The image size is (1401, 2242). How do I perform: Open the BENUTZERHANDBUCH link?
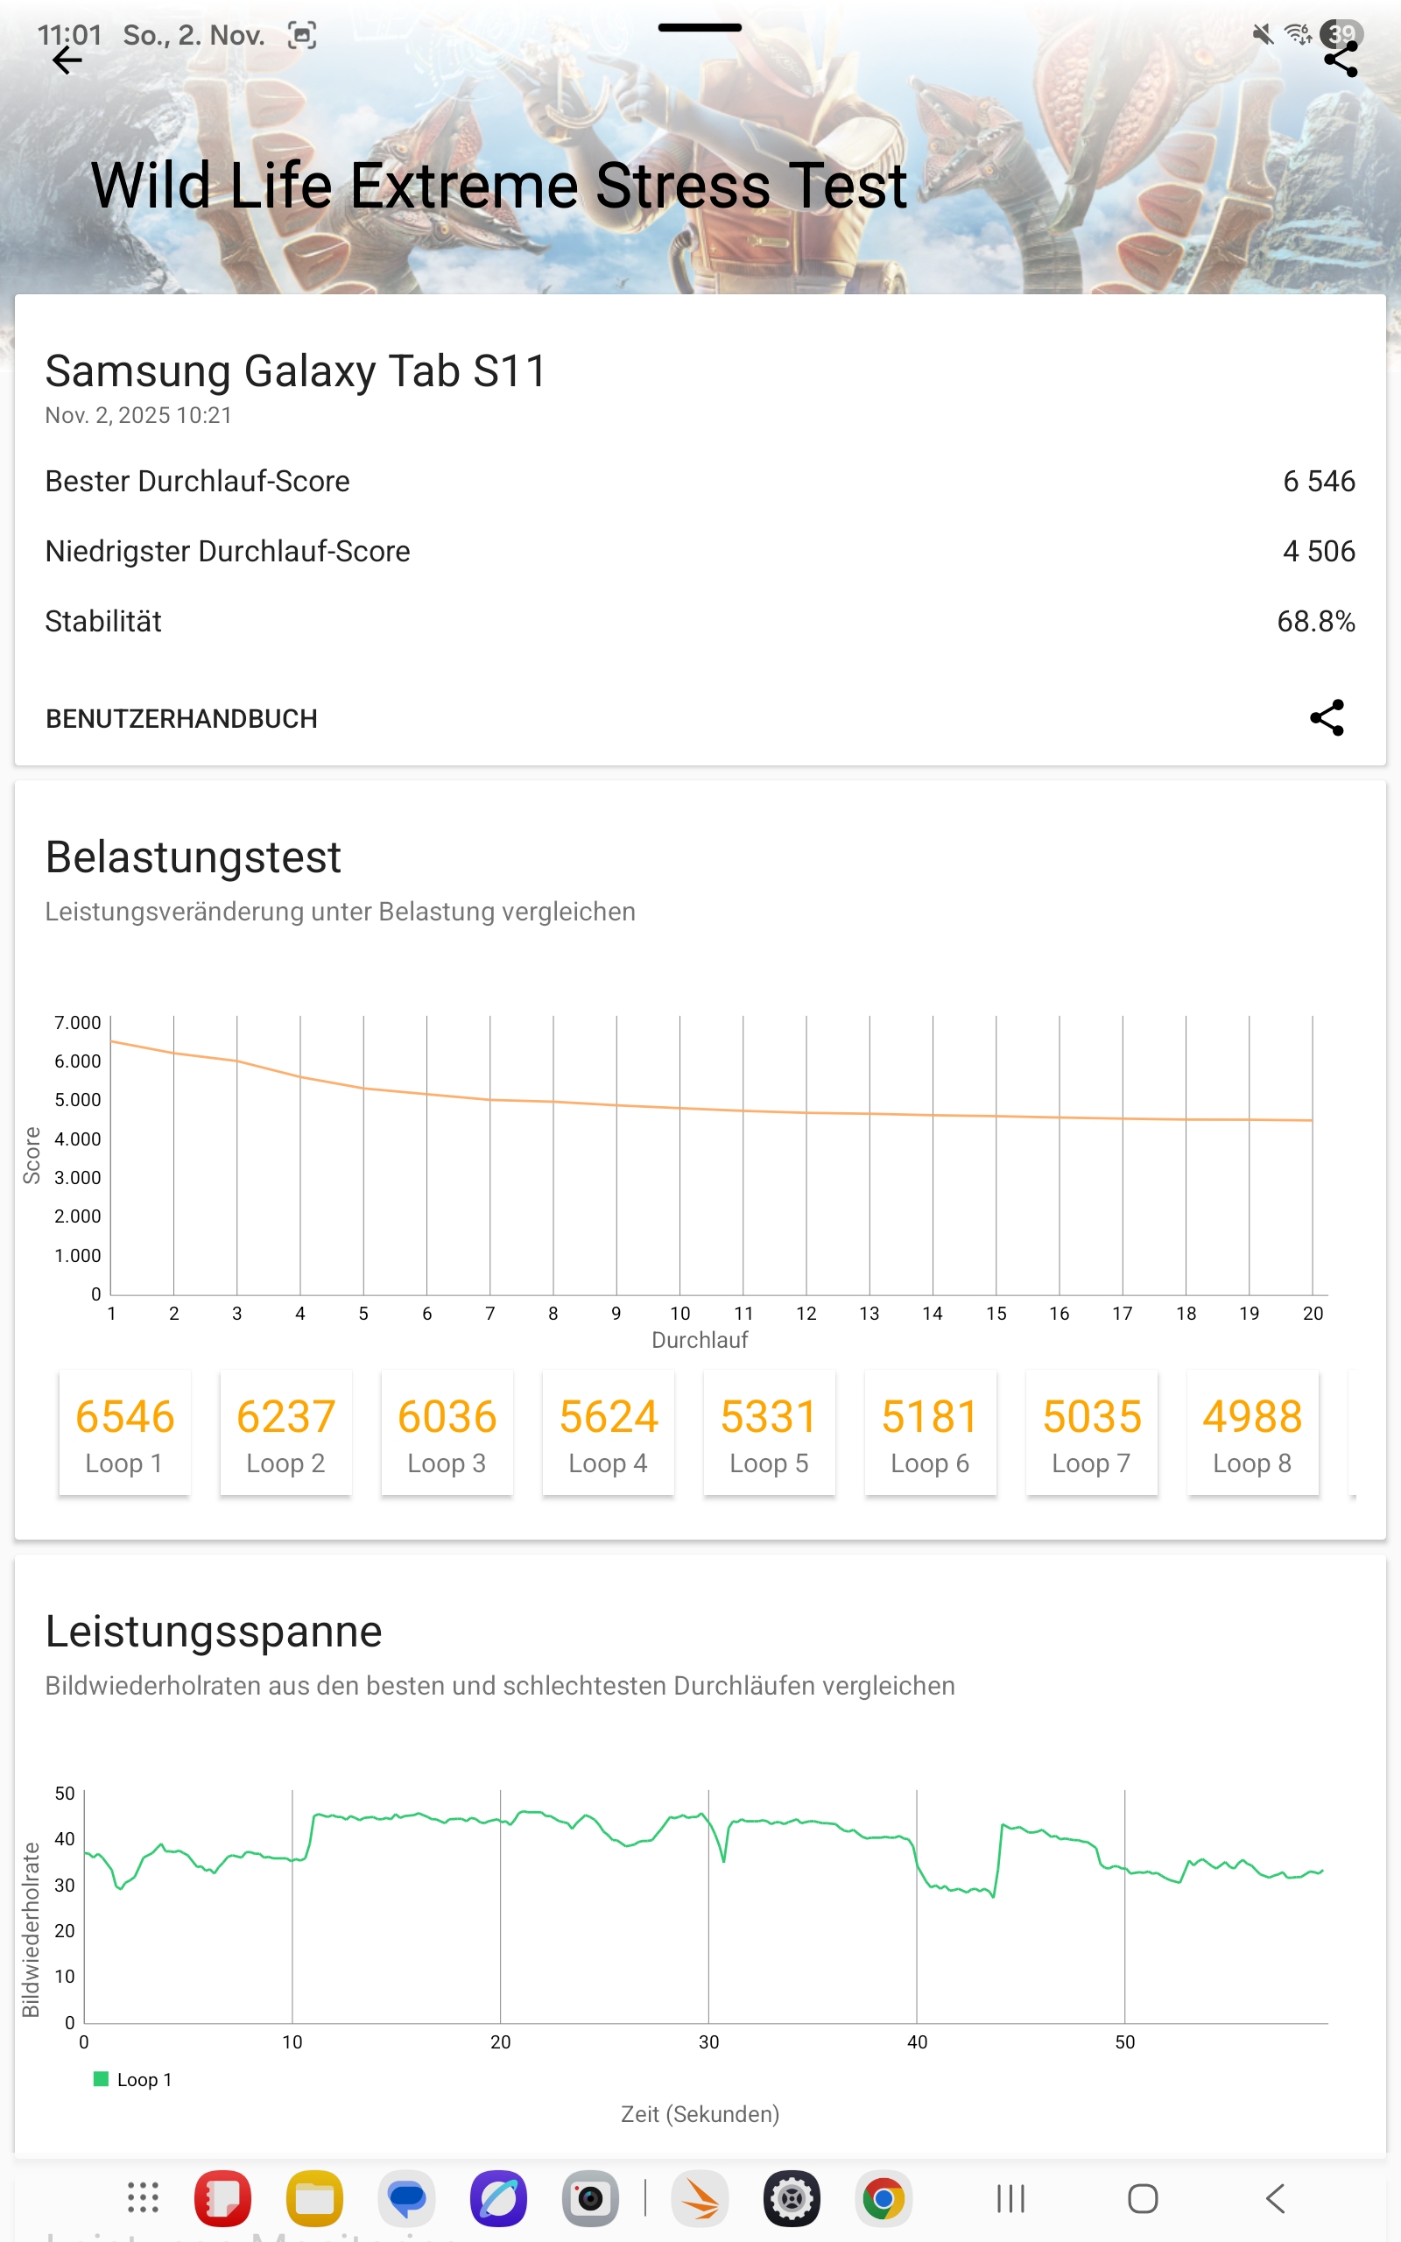[x=181, y=719]
